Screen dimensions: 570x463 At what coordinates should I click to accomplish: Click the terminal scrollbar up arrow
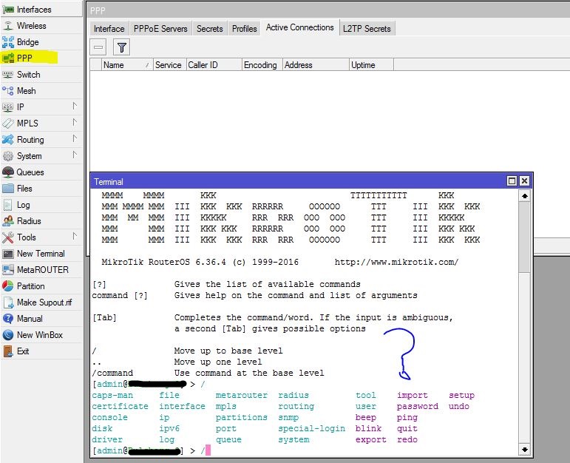[x=525, y=196]
